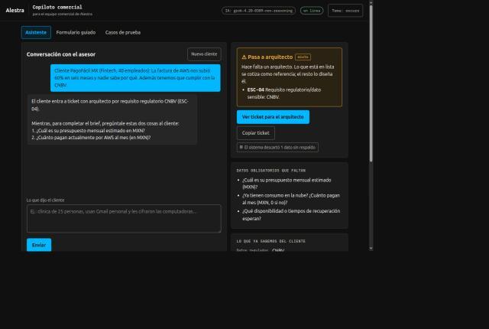Click the Copiar ticket button

point(256,133)
